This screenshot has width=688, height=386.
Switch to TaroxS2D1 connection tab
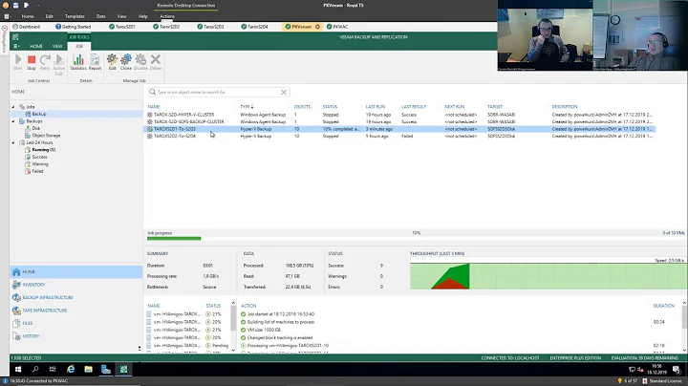click(122, 27)
